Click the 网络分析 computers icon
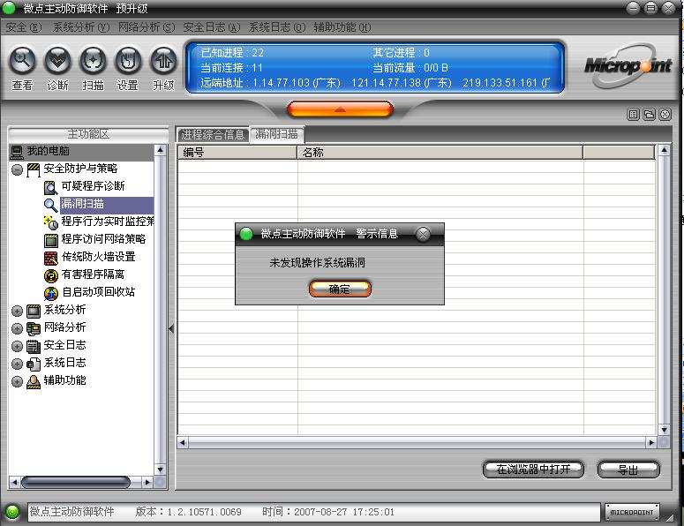Screen dimensions: 684x526 coord(34,328)
